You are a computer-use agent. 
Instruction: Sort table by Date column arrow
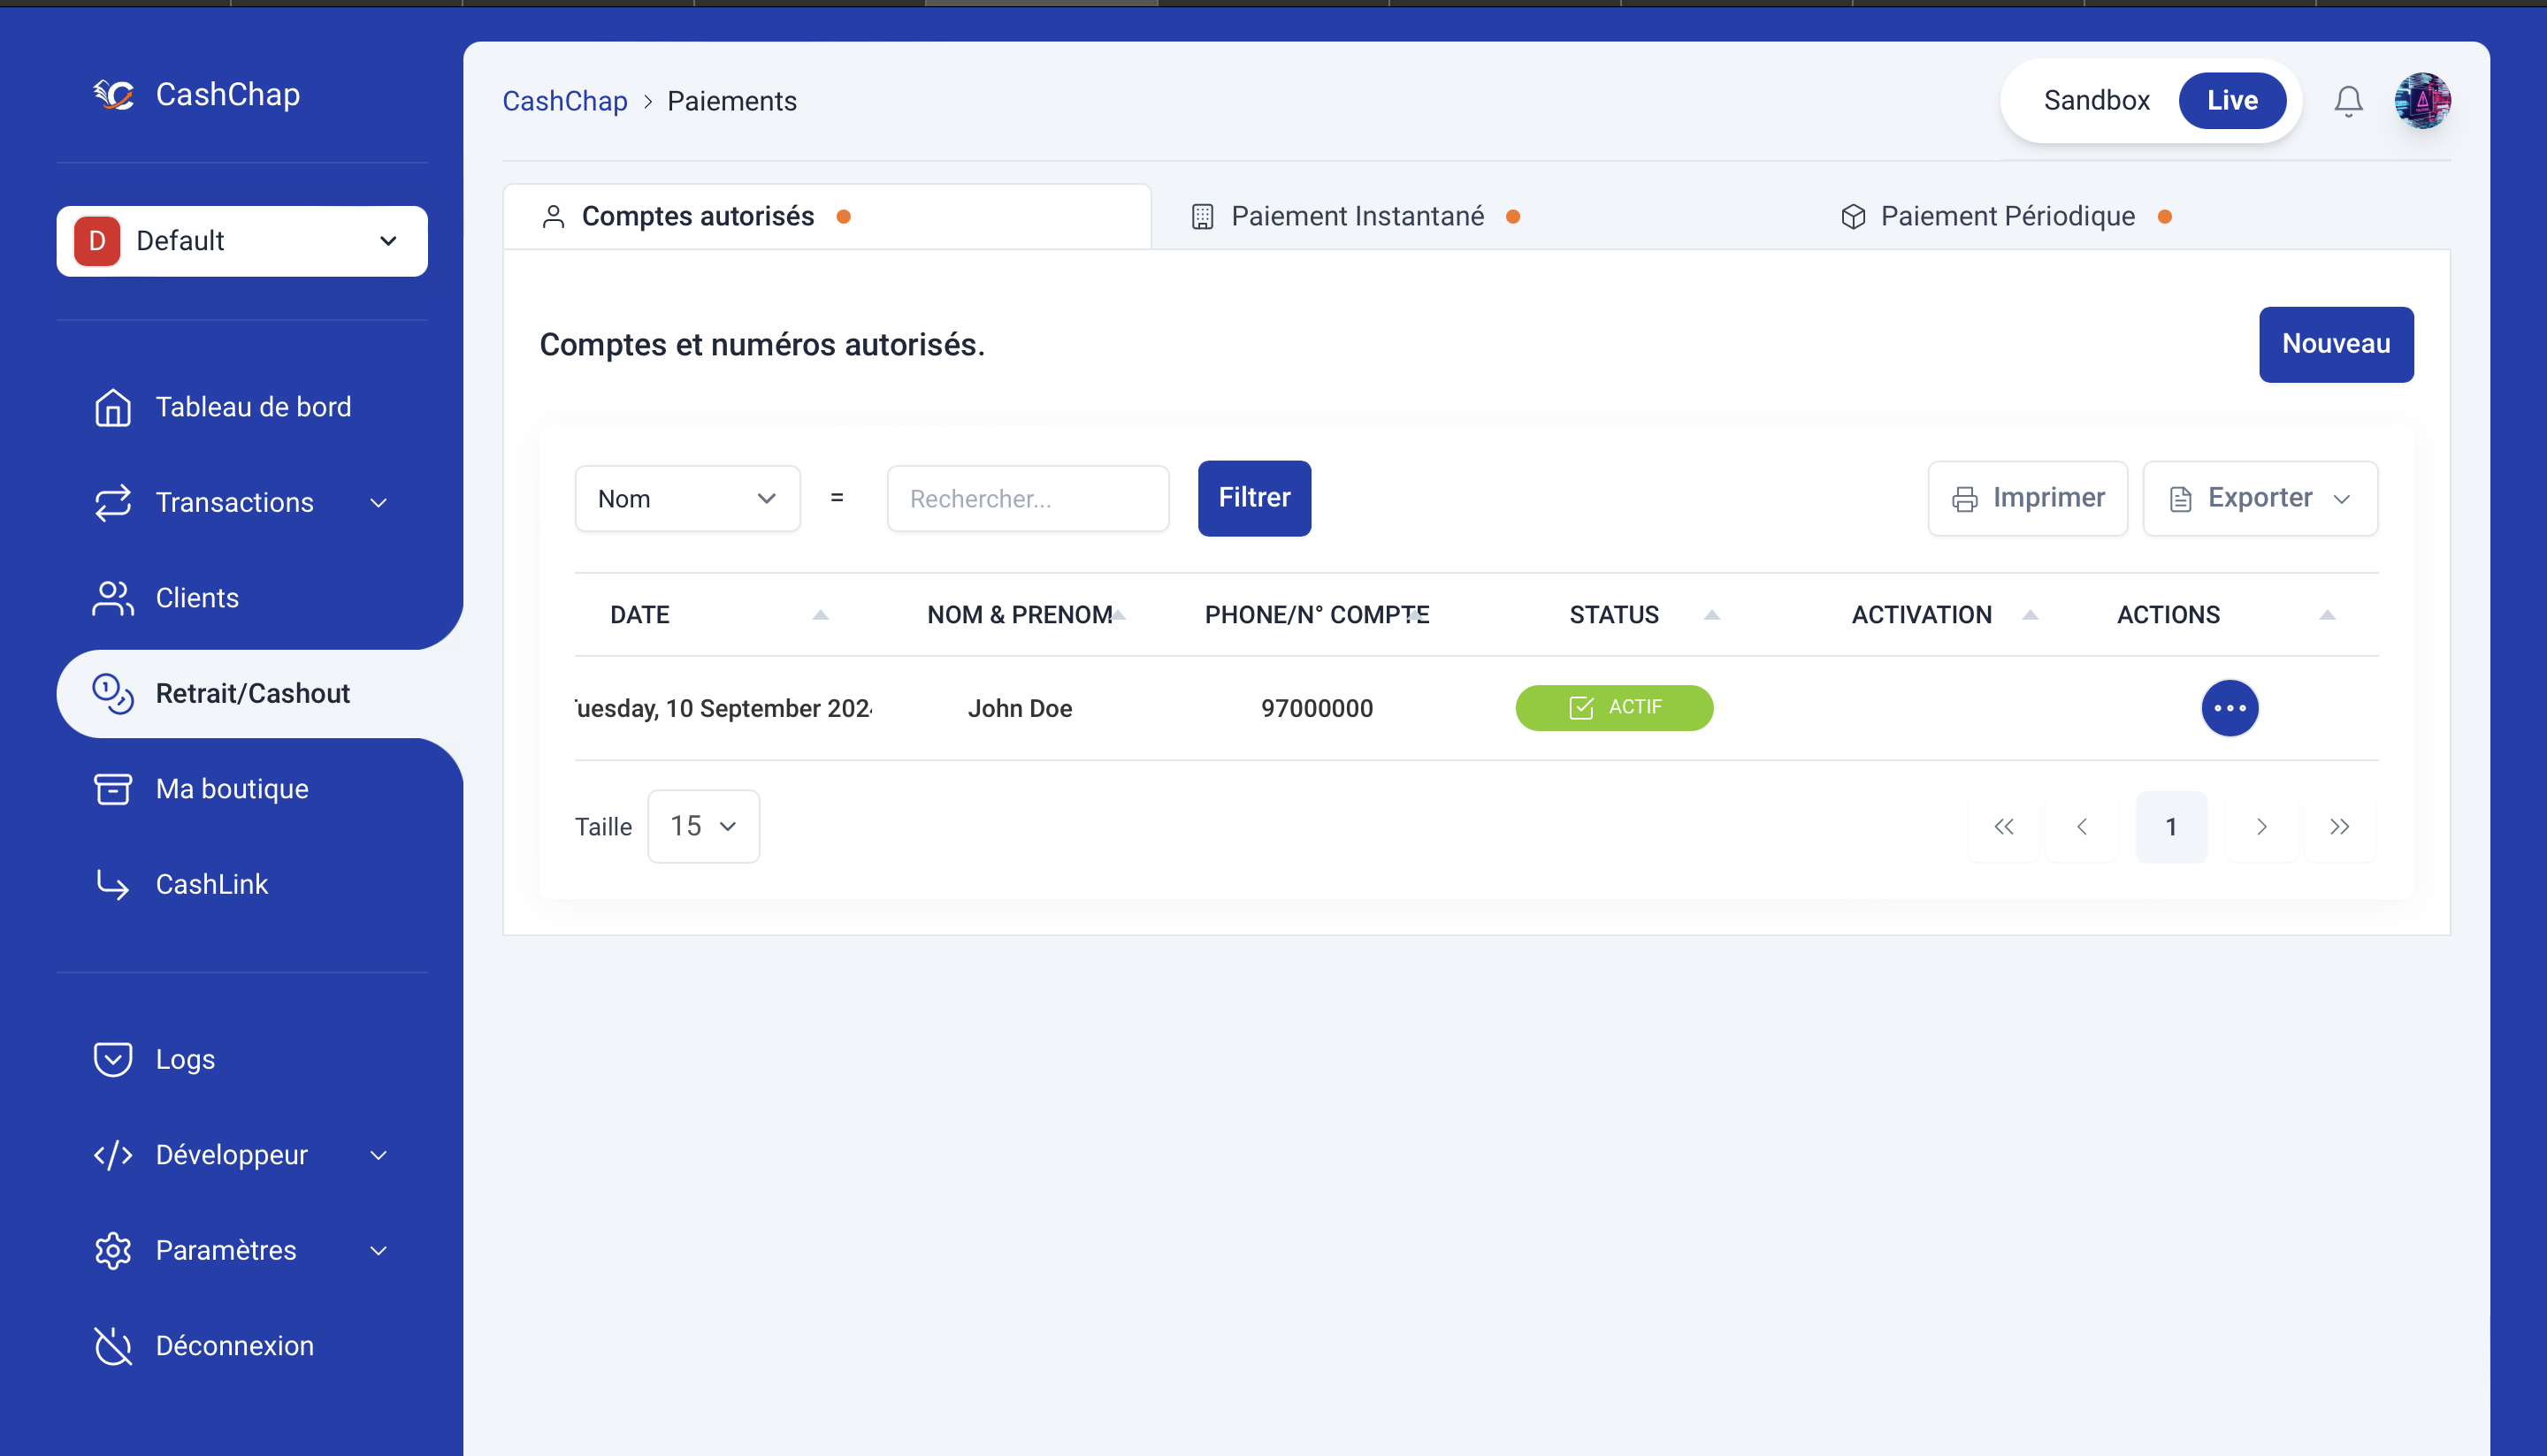(x=821, y=615)
